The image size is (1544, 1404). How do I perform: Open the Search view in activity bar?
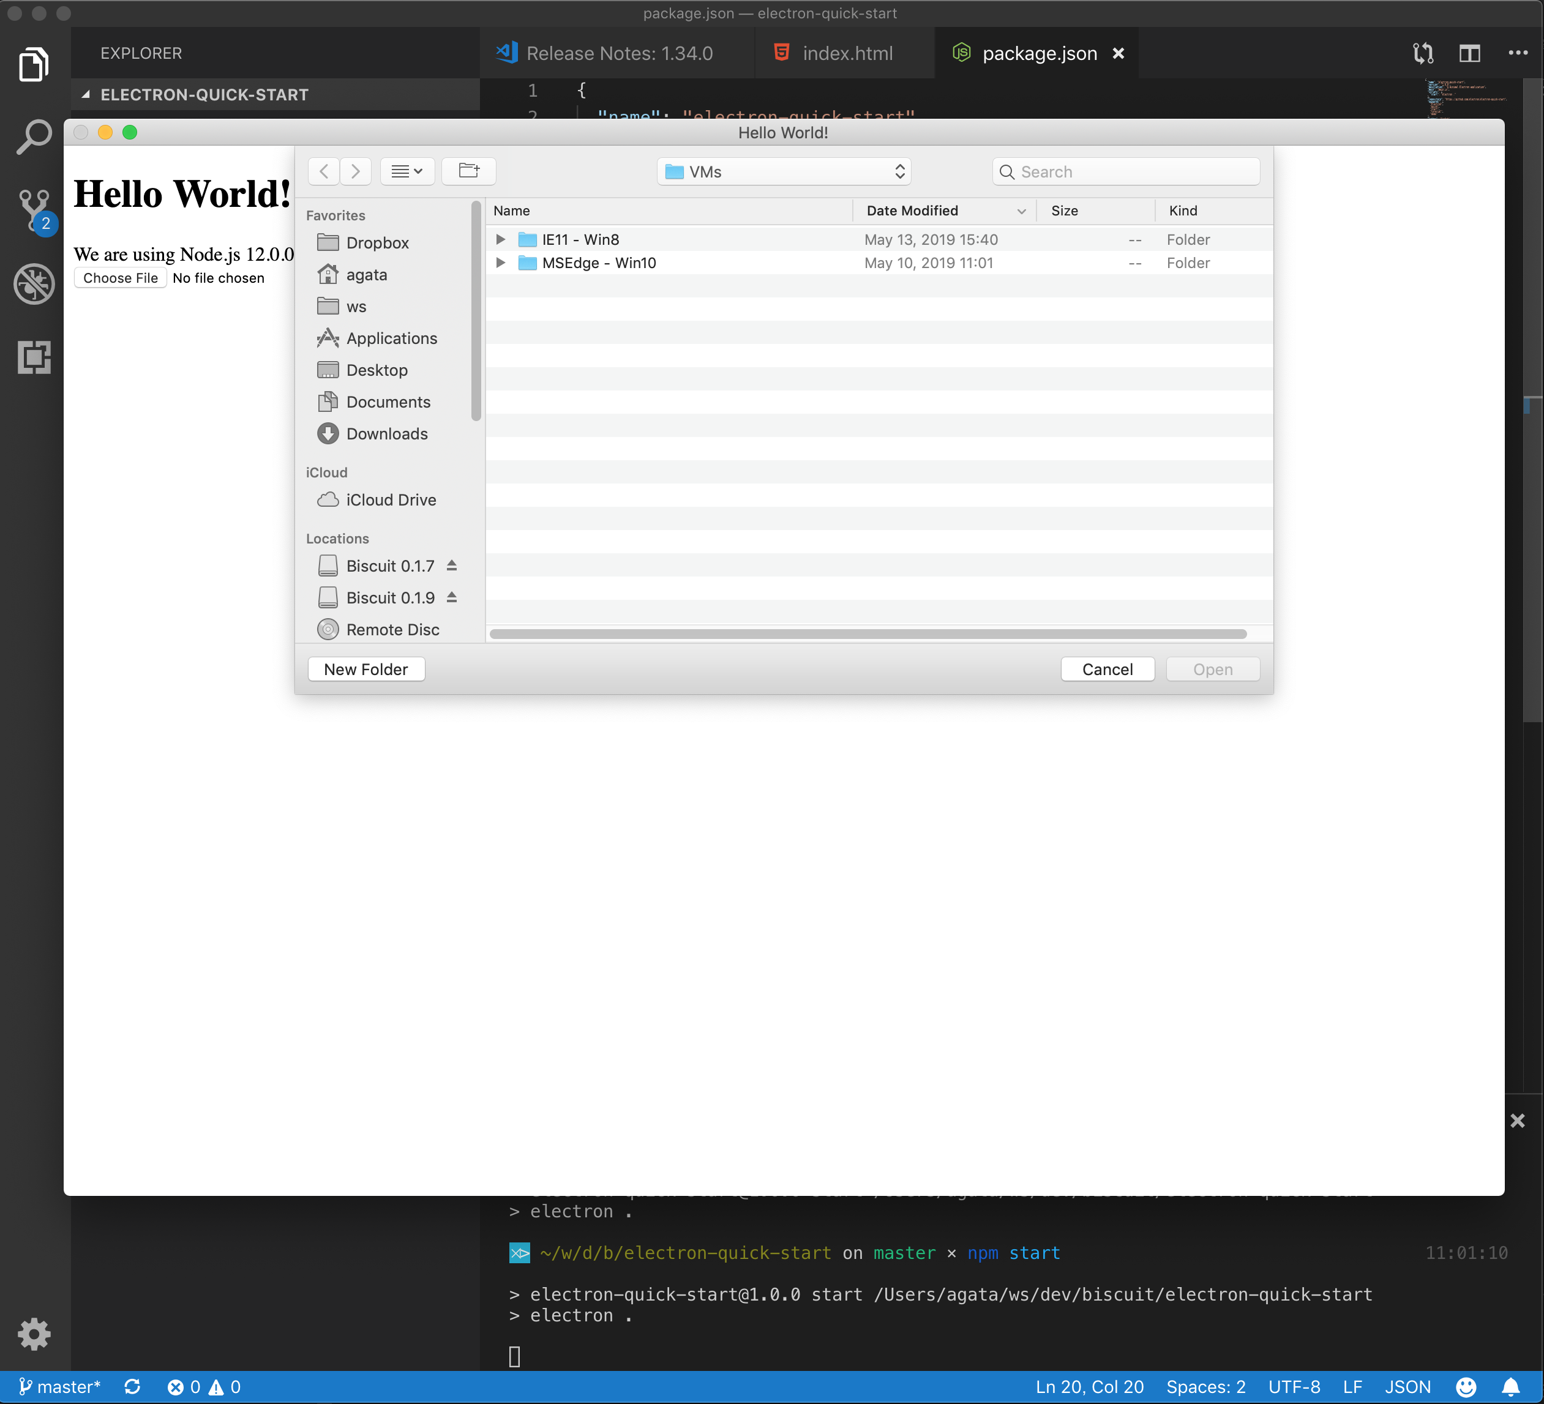[x=34, y=138]
